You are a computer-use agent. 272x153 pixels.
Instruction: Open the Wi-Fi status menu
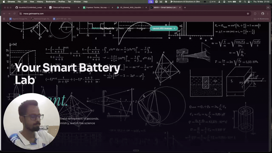click(240, 2)
